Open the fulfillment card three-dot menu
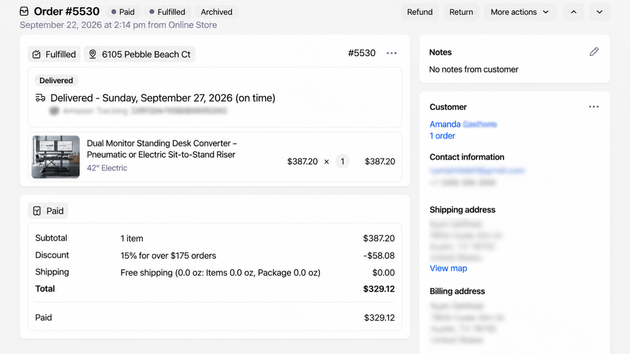 (x=392, y=53)
